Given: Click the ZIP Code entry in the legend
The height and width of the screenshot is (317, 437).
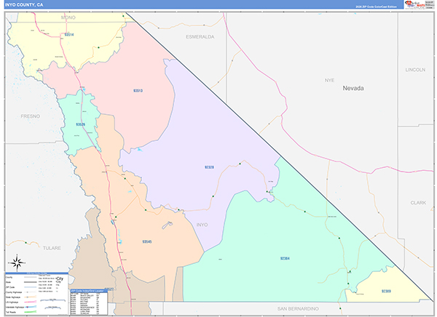Looking at the screenshot, I should pos(10,287).
